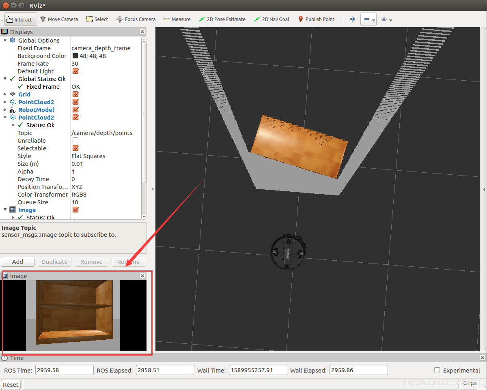Toggle the Image display checkbox
The height and width of the screenshot is (390, 487).
coord(75,210)
